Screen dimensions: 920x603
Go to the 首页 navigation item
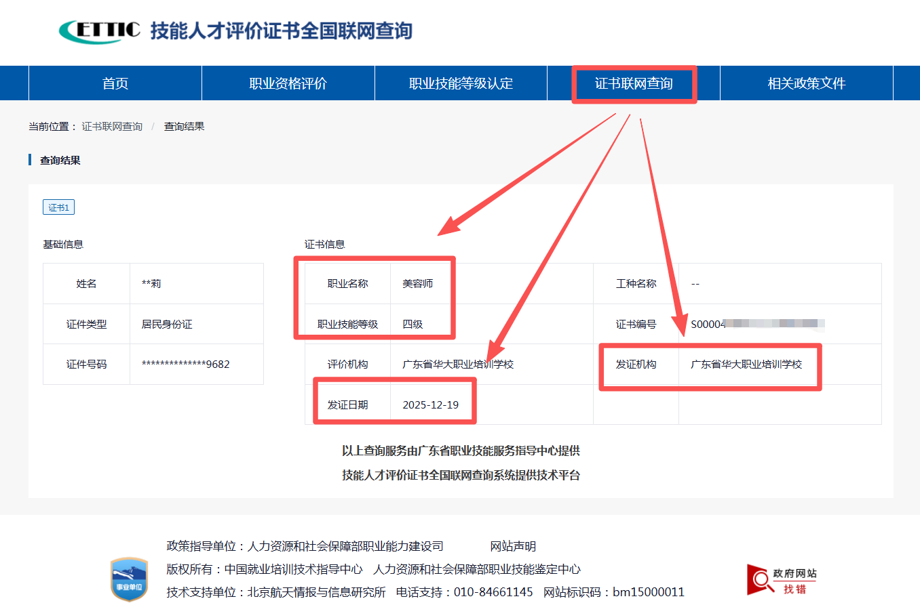click(115, 84)
